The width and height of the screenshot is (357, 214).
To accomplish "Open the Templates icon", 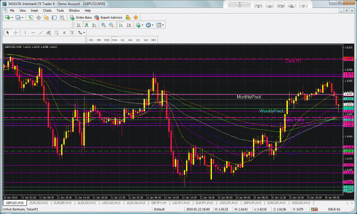I will (x=159, y=25).
